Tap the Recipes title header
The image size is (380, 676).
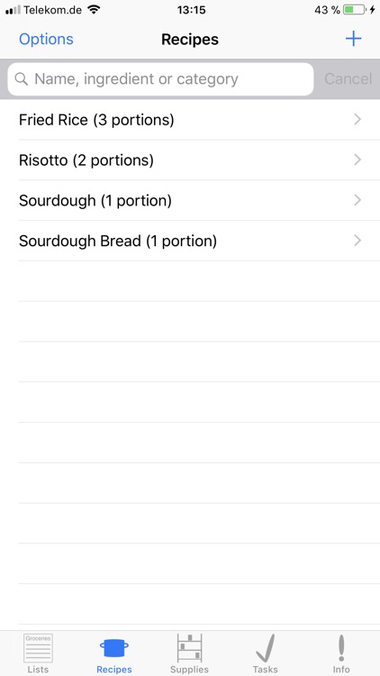click(190, 40)
